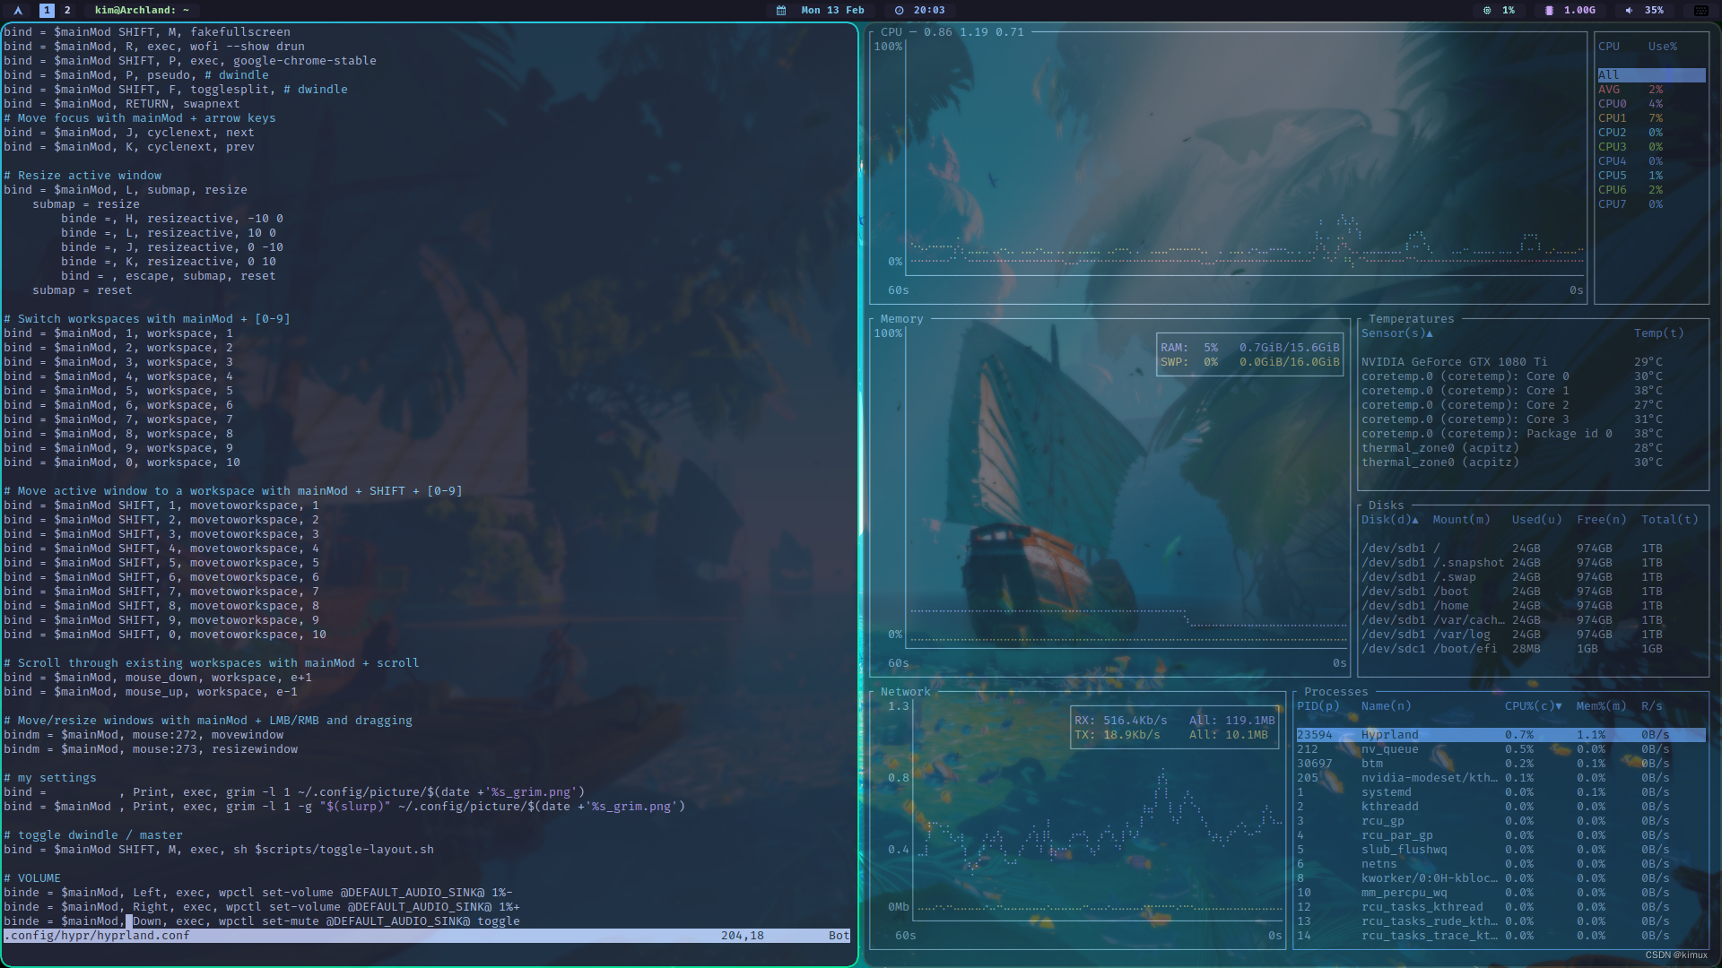1722x968 pixels.
Task: Select the coretemp Package id 0 sensor row
Action: tap(1533, 434)
